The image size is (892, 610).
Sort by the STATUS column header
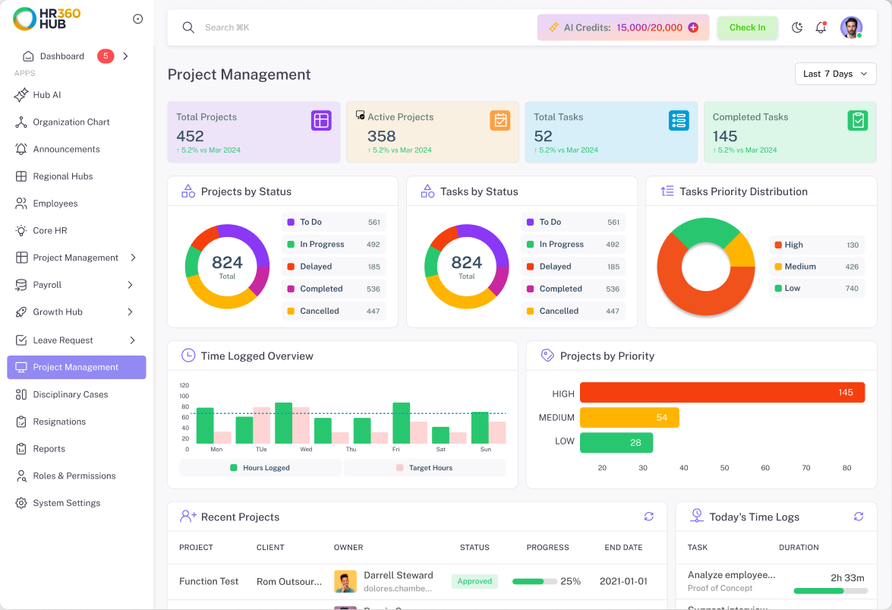coord(474,548)
